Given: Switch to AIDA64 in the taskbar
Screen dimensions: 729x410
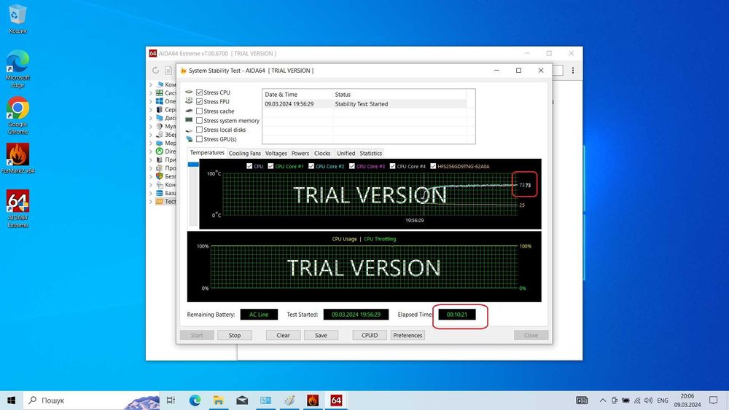Looking at the screenshot, I should pyautogui.click(x=336, y=401).
